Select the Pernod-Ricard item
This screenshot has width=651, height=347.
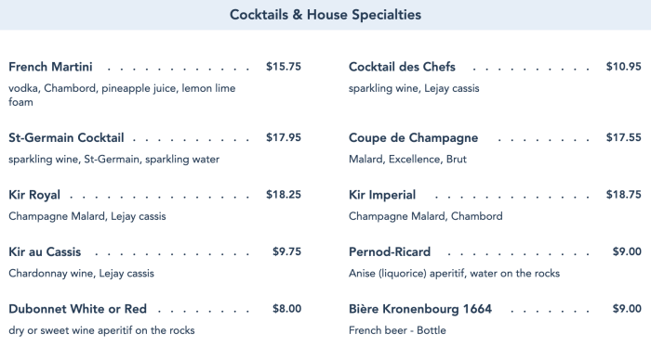point(390,251)
